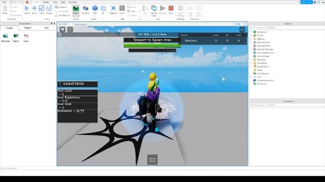Viewport: 325px width, 182px height.
Task: Insert a Part
Action: pyautogui.click(x=95, y=10)
